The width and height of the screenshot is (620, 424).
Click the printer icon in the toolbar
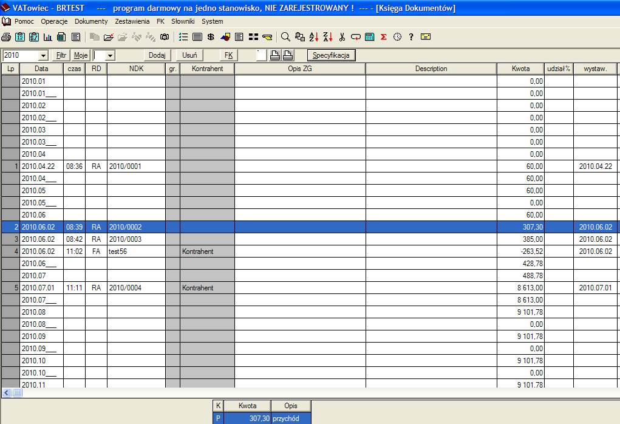click(x=6, y=37)
